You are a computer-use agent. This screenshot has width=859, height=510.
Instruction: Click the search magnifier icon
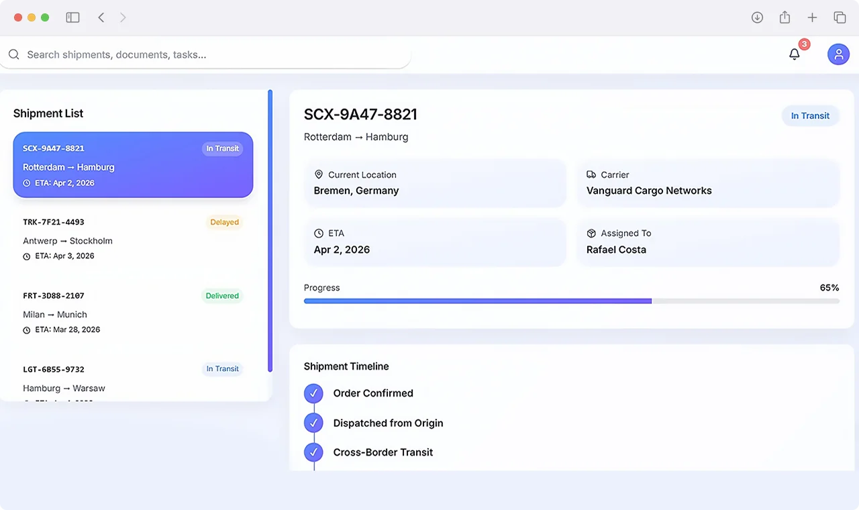[x=13, y=54]
